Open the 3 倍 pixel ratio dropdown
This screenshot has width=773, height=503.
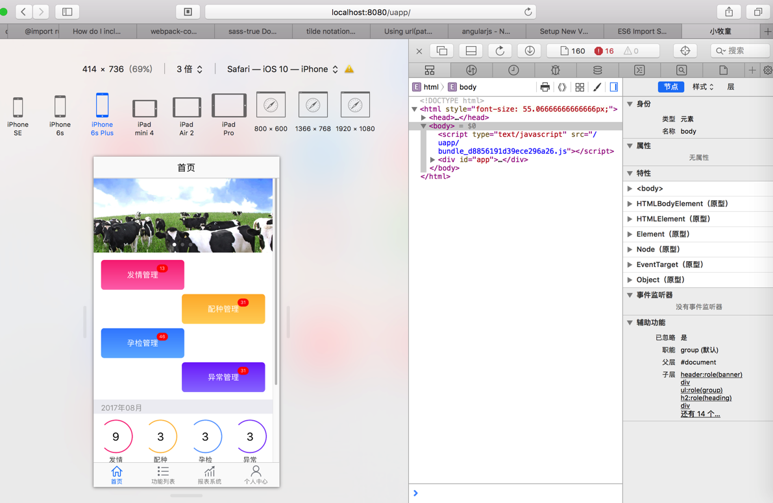tap(190, 69)
